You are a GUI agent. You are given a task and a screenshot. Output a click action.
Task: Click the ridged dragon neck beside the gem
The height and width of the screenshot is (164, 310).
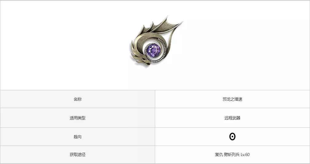pos(139,46)
